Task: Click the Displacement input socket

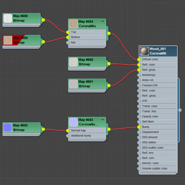Action: tap(139, 132)
